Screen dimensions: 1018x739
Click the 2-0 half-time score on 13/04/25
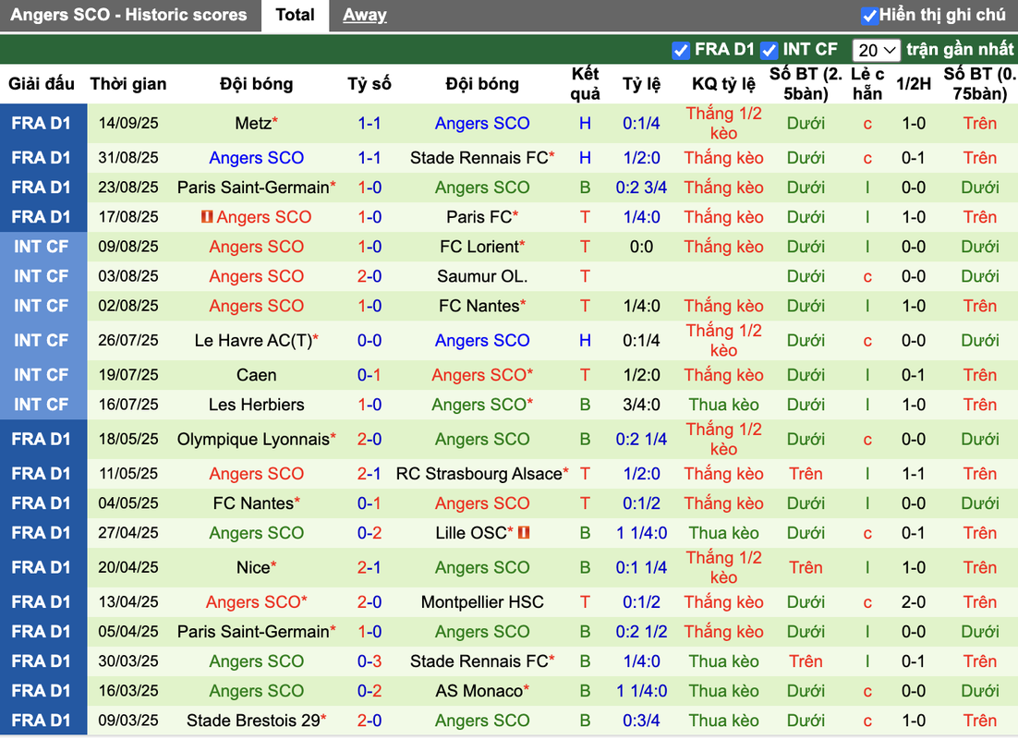914,602
